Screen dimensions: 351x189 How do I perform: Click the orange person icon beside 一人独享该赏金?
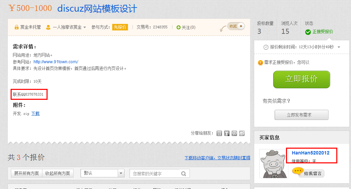[48, 27]
